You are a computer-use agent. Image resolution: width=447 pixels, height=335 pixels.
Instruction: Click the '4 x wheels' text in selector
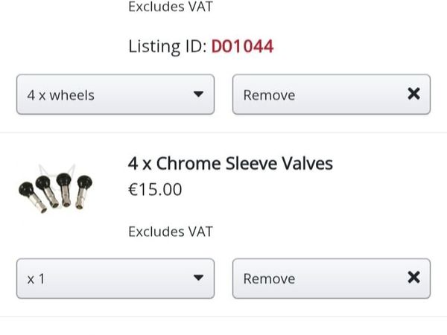tap(61, 95)
